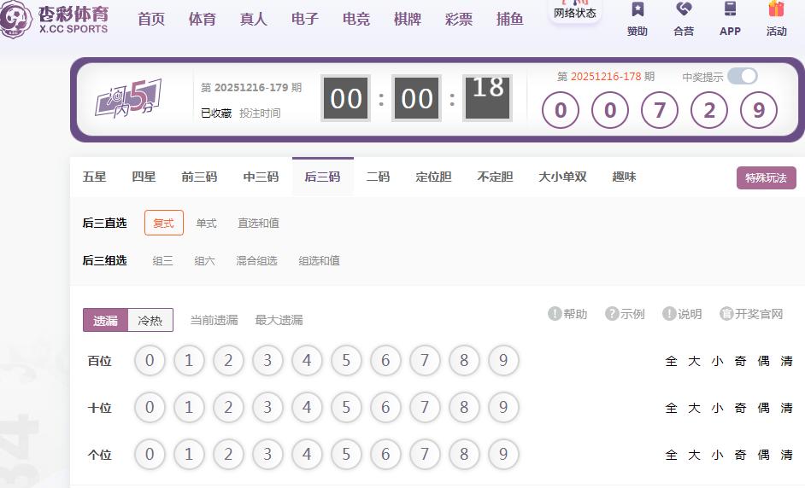Switch to the 前三码 tab
805x488 pixels.
pos(199,177)
